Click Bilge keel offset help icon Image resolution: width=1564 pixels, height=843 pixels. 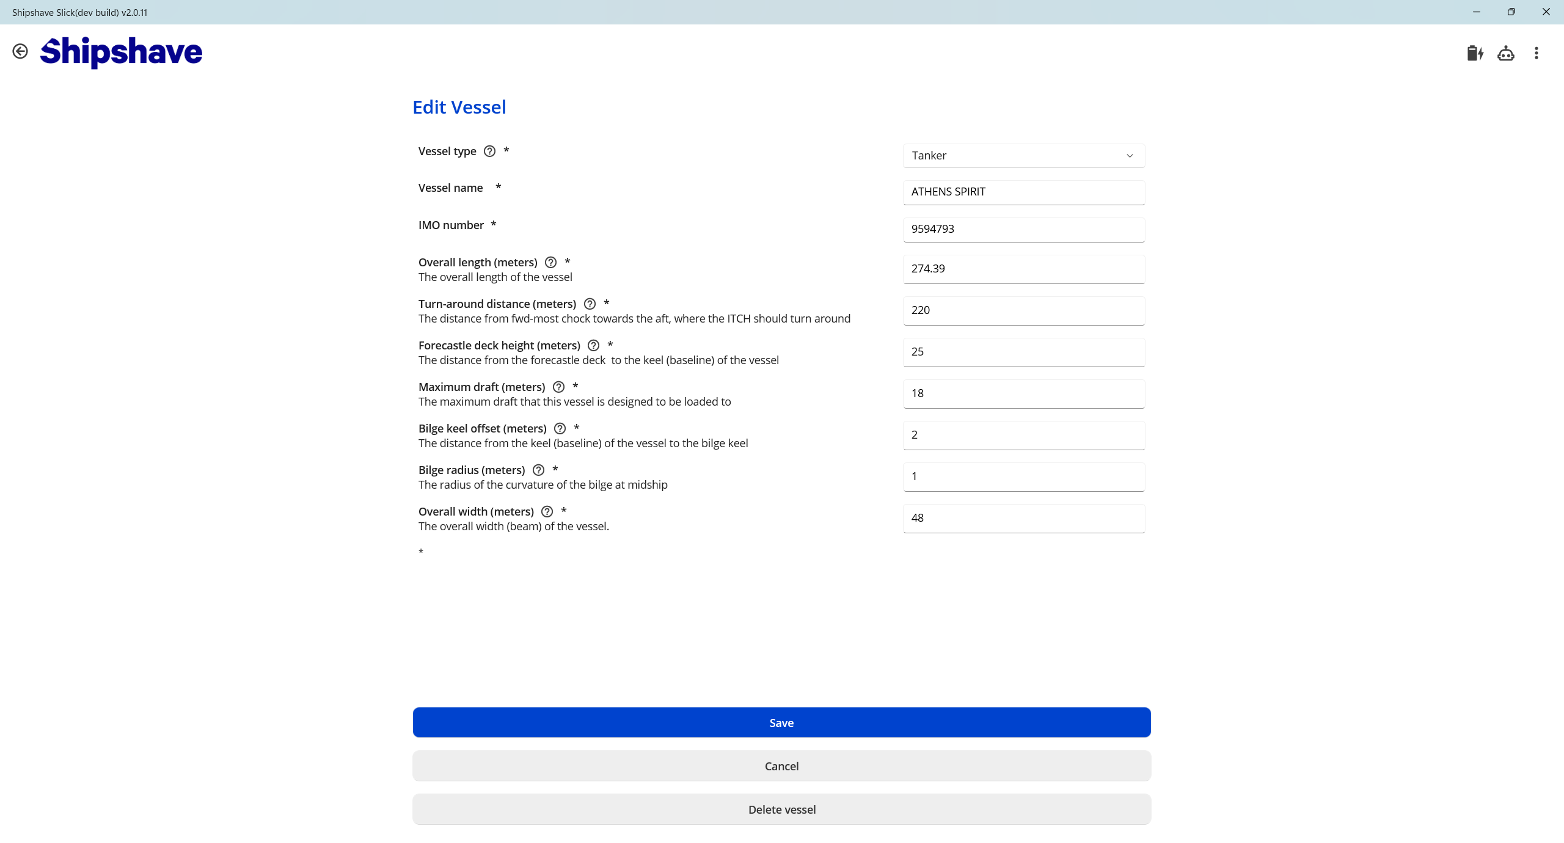(x=560, y=429)
